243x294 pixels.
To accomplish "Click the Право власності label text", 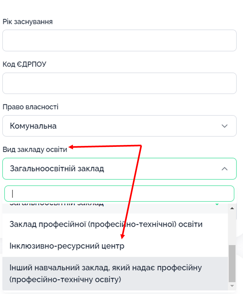I will (30, 107).
